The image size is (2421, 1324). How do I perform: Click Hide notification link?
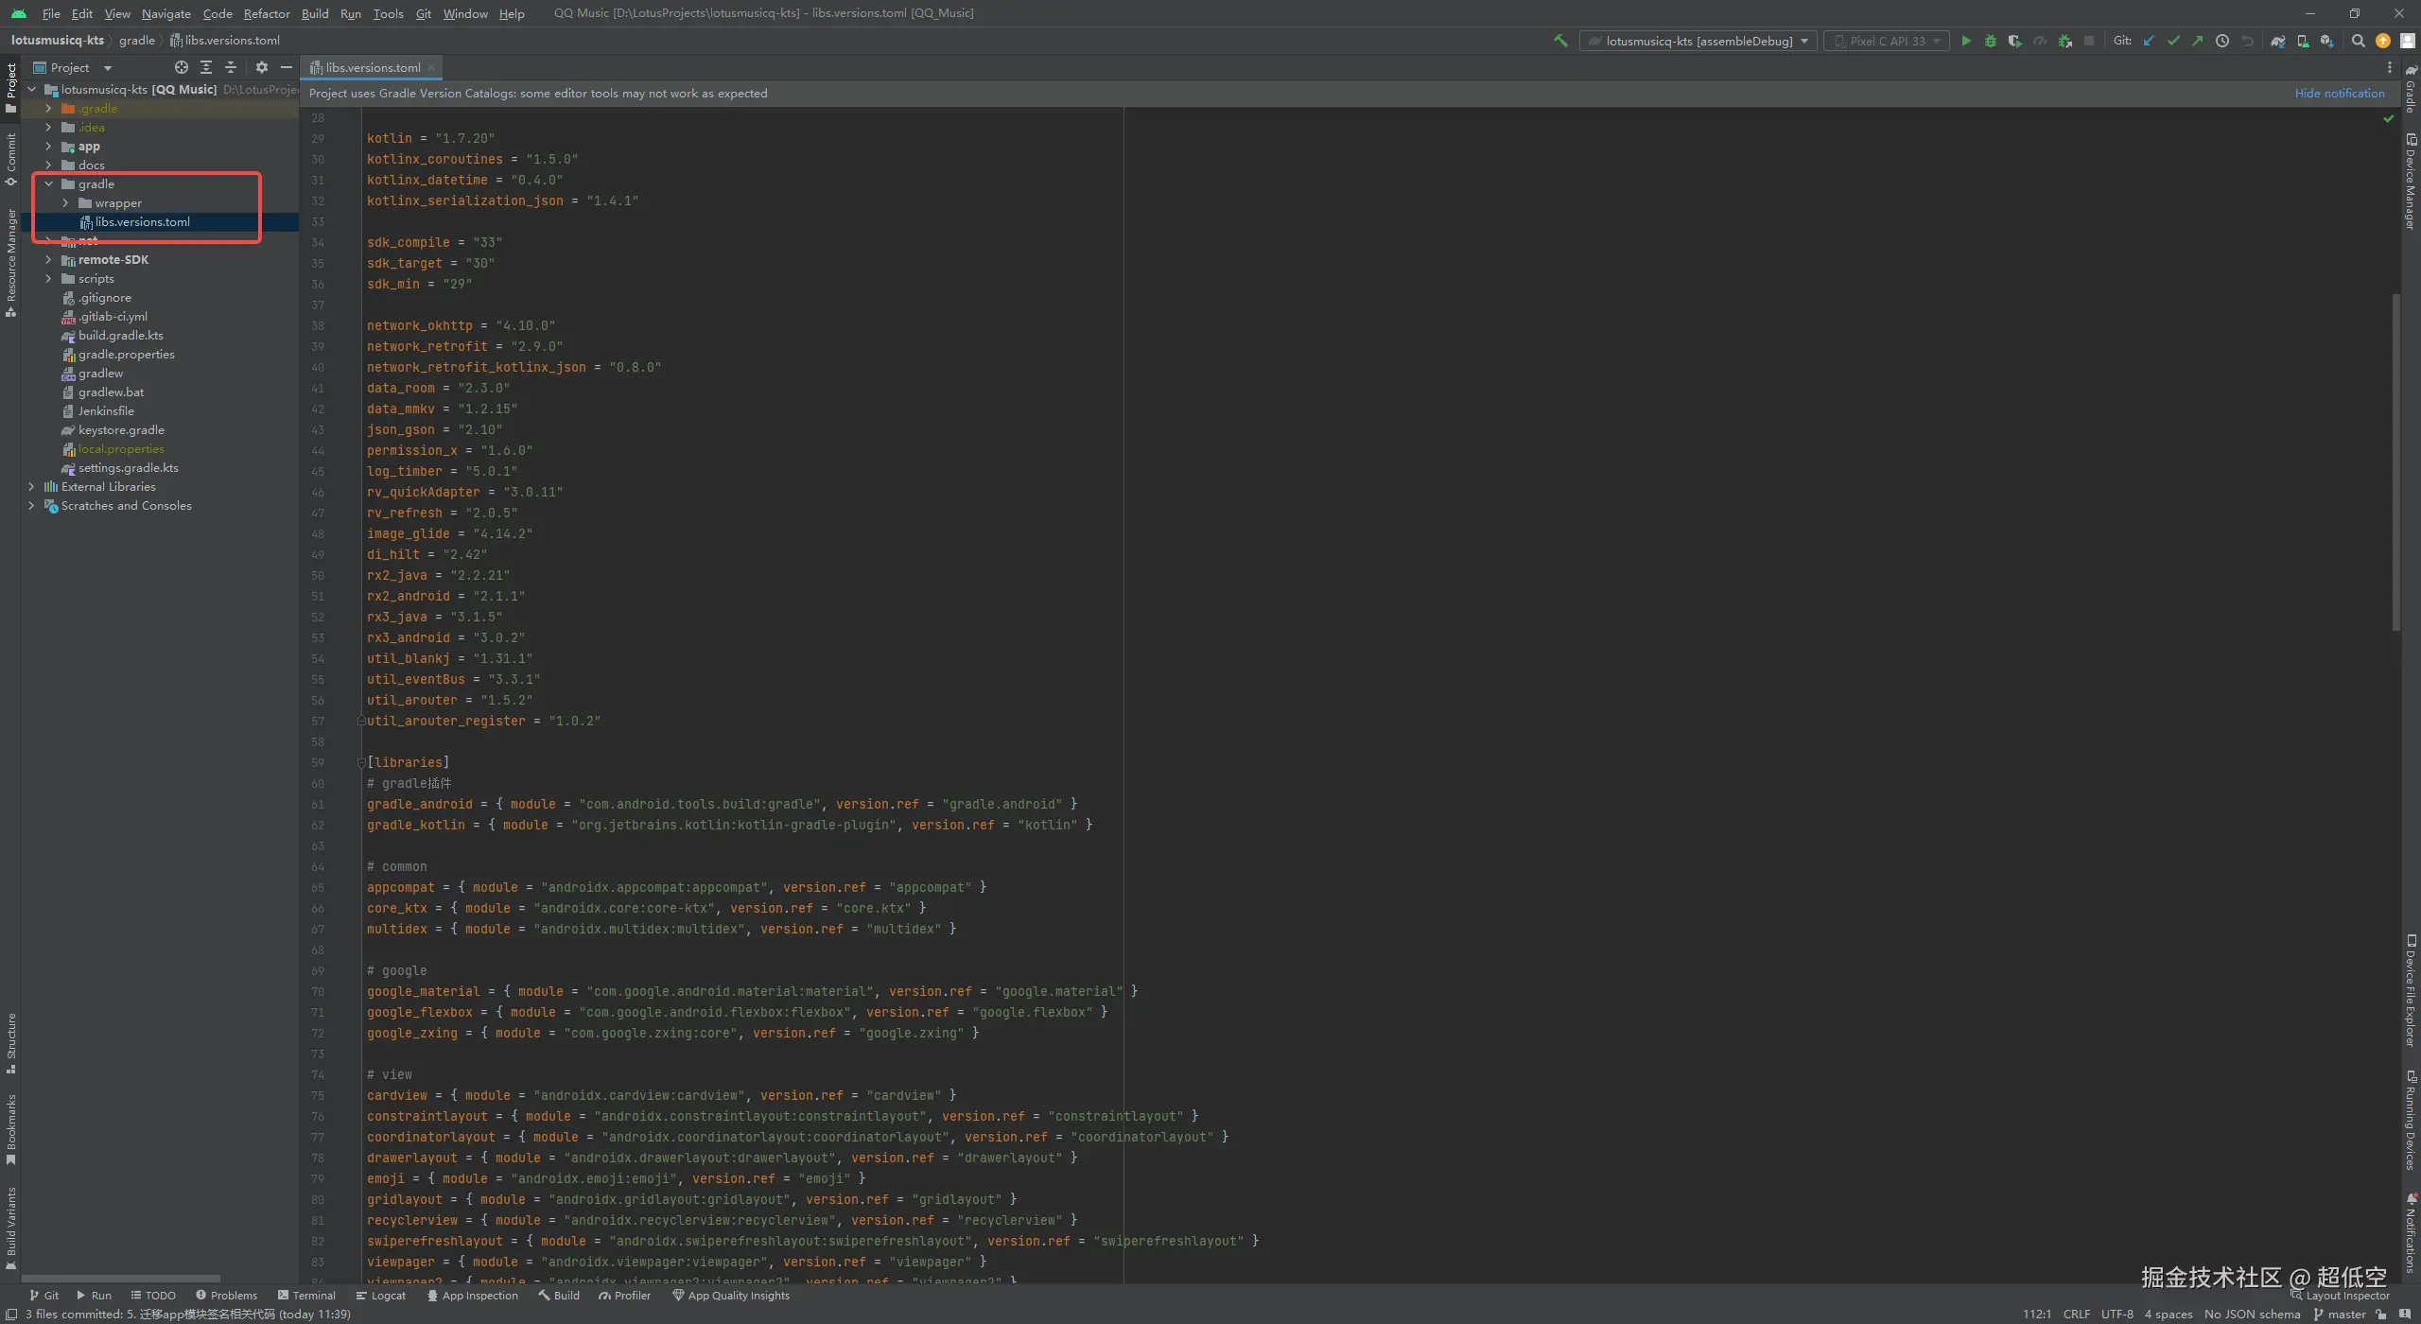tap(2339, 93)
